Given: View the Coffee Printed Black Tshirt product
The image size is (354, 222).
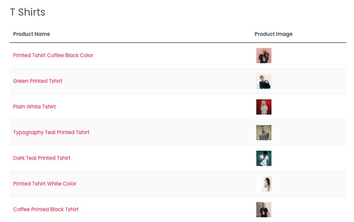Looking at the screenshot, I should [46, 209].
